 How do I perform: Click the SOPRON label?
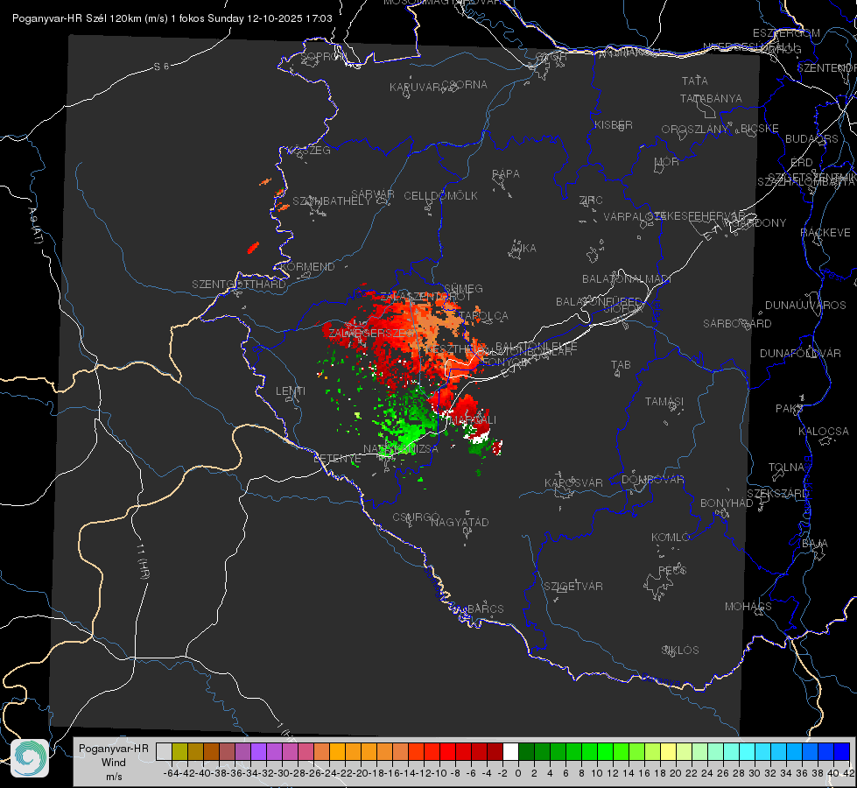click(x=322, y=56)
